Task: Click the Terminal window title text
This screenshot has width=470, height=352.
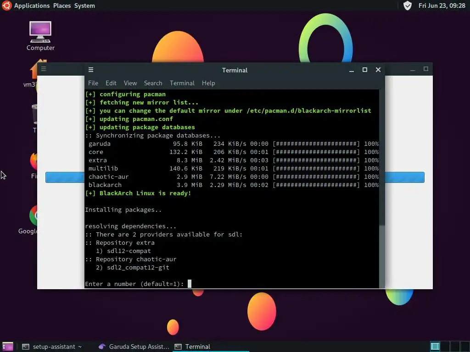Action: [235, 70]
